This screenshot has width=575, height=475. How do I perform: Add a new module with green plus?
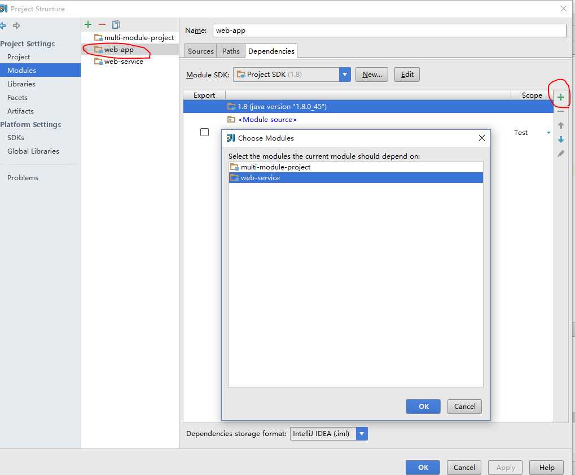(x=88, y=24)
